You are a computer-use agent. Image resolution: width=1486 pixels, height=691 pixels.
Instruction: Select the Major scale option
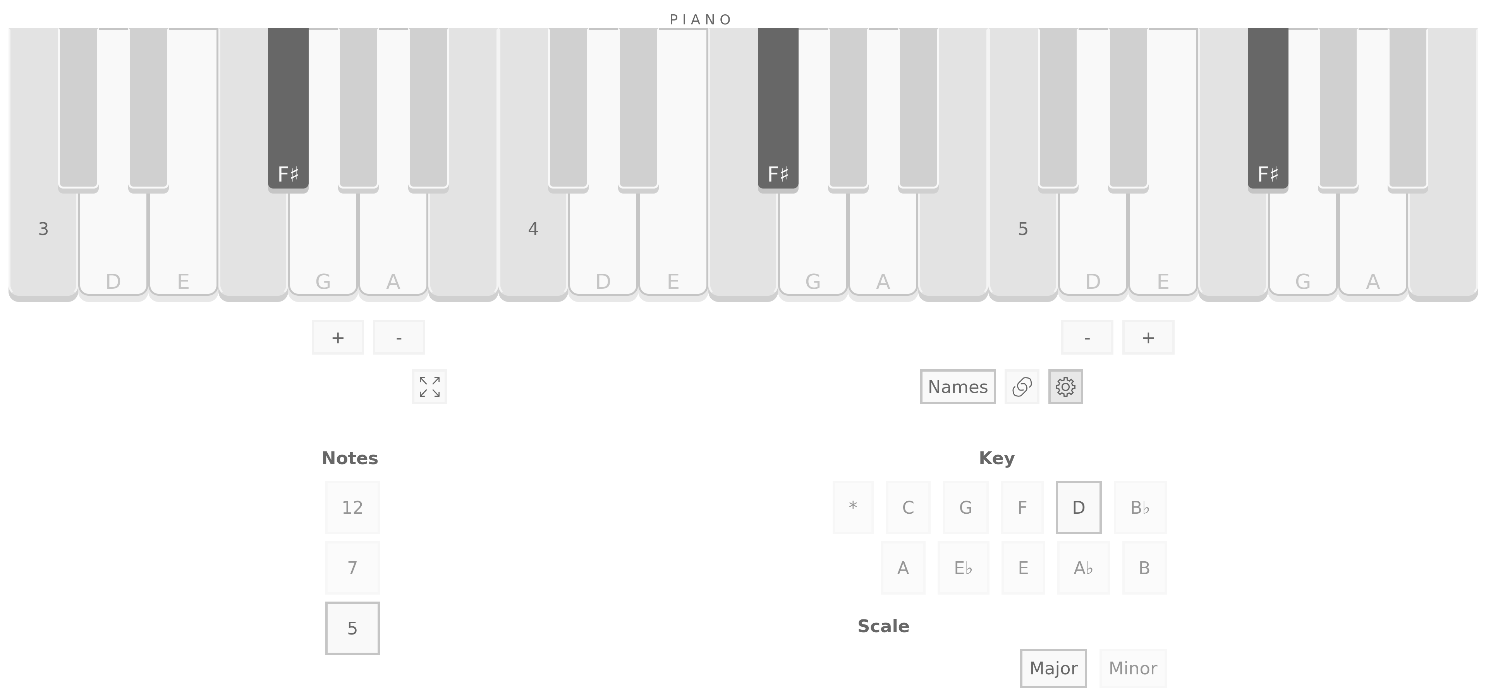[x=1053, y=668]
